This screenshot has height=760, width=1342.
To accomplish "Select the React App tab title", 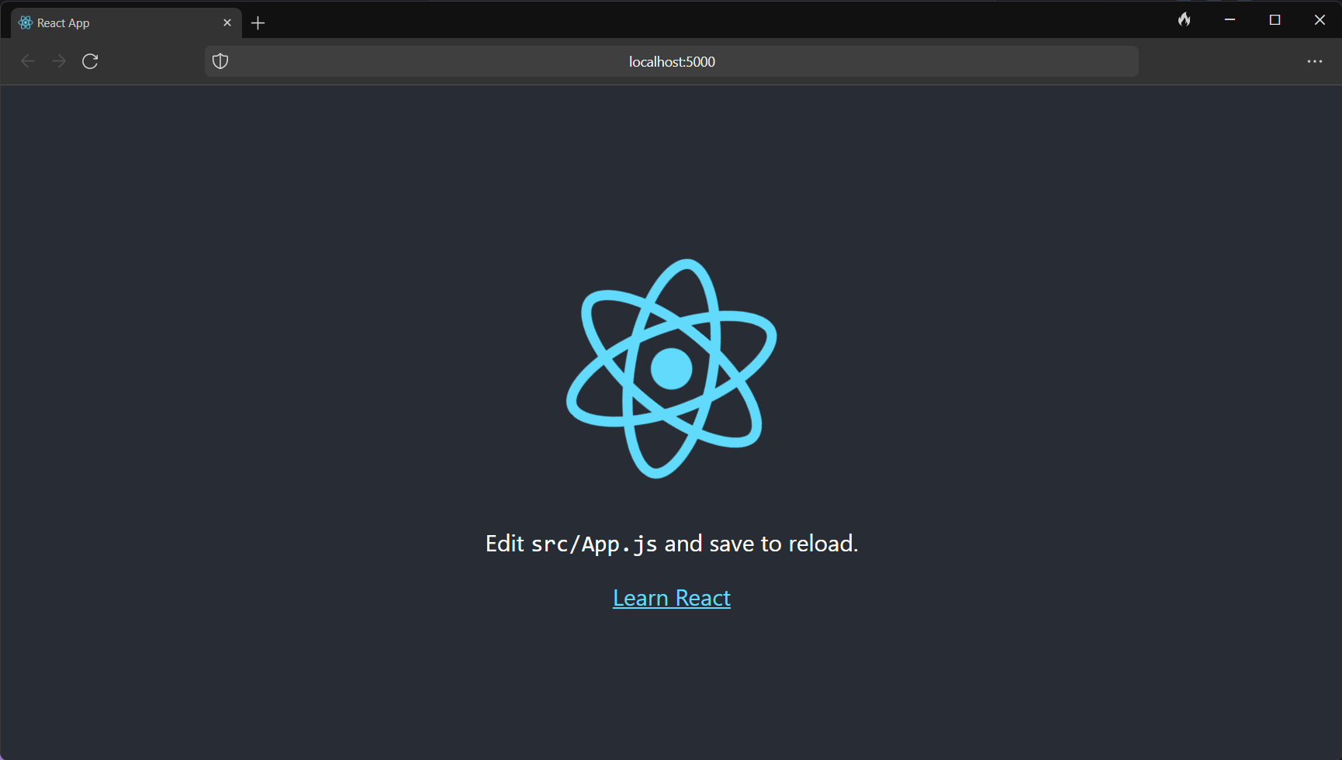I will tap(64, 23).
